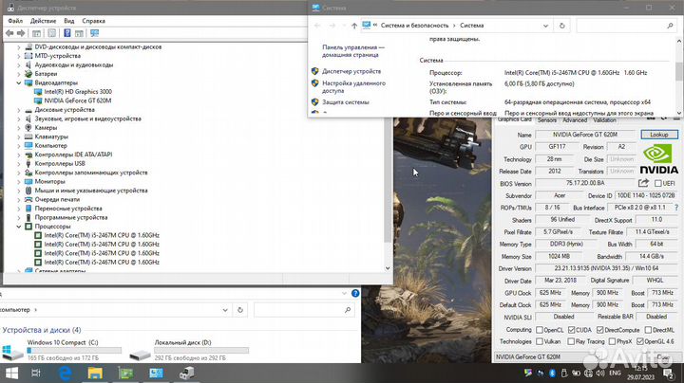Click the Device Manager taskbar icon

click(x=186, y=373)
